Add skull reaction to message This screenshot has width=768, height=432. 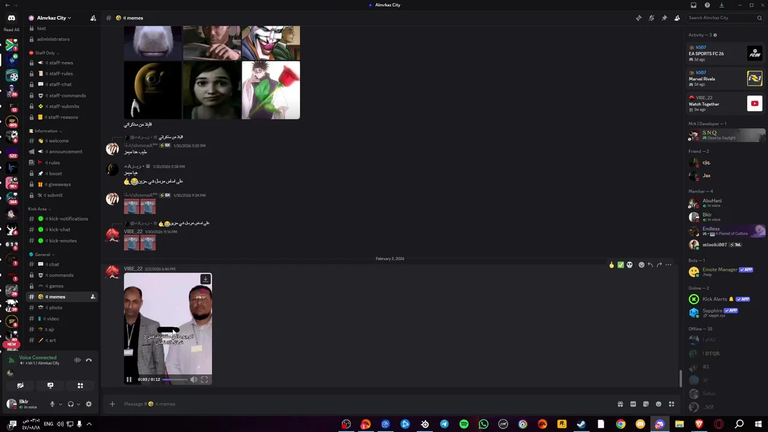point(629,265)
